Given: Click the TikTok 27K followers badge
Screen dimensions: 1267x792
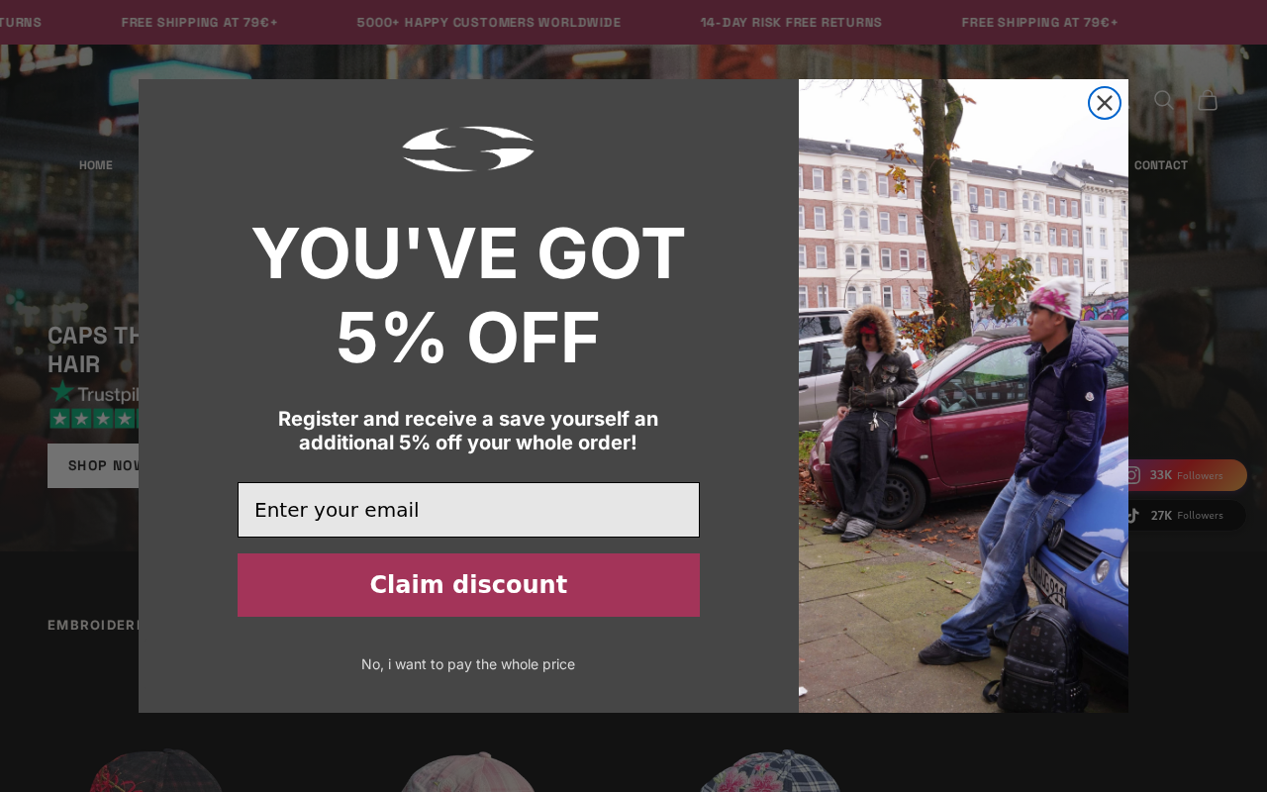Looking at the screenshot, I should coord(1185,515).
